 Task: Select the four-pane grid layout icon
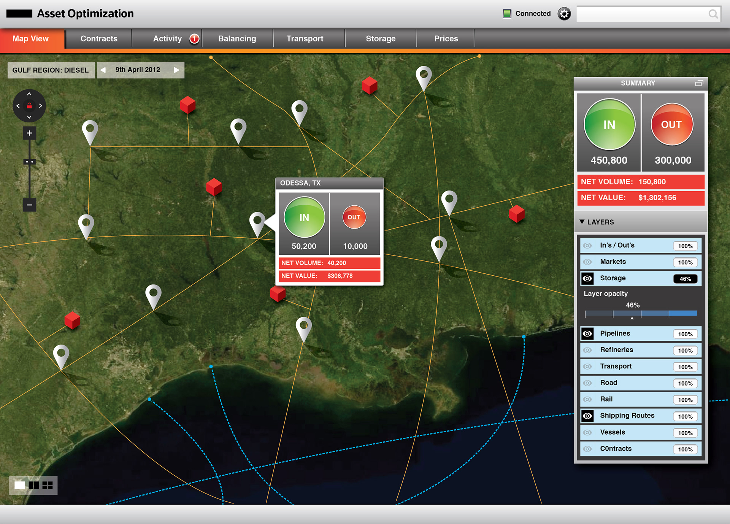(x=48, y=485)
